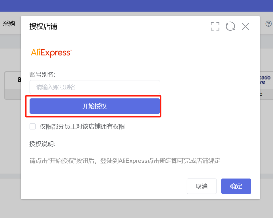Open the 采购 menu item

point(9,24)
